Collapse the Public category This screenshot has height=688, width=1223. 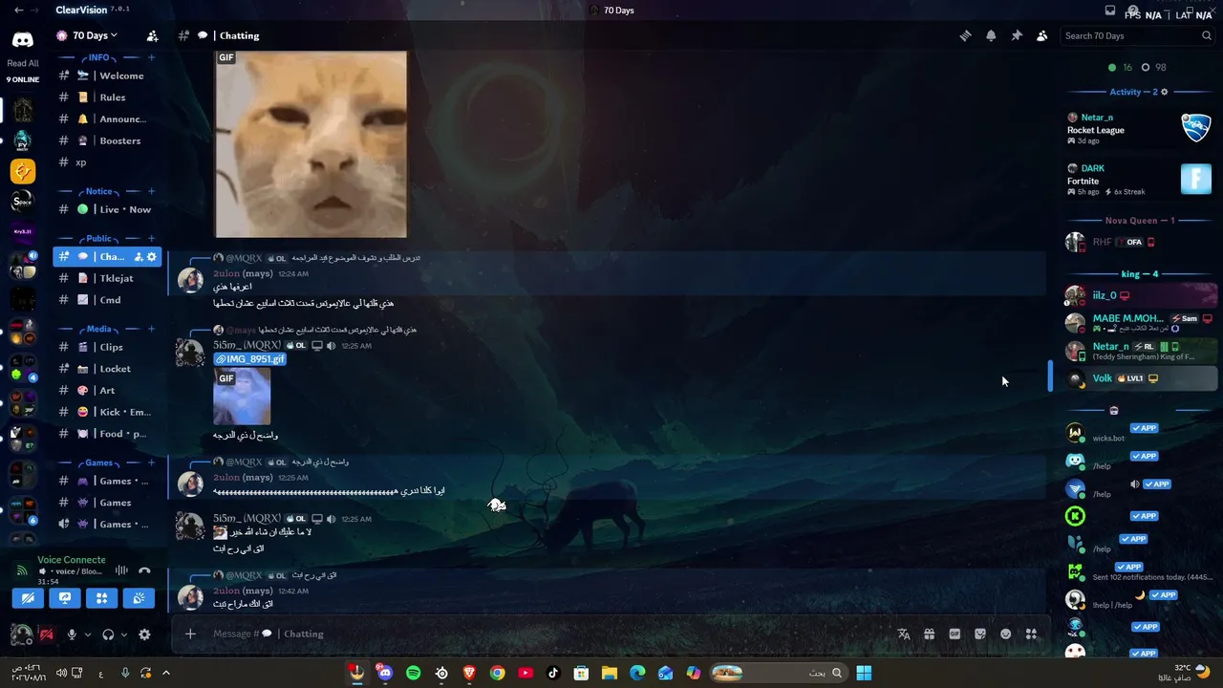98,239
